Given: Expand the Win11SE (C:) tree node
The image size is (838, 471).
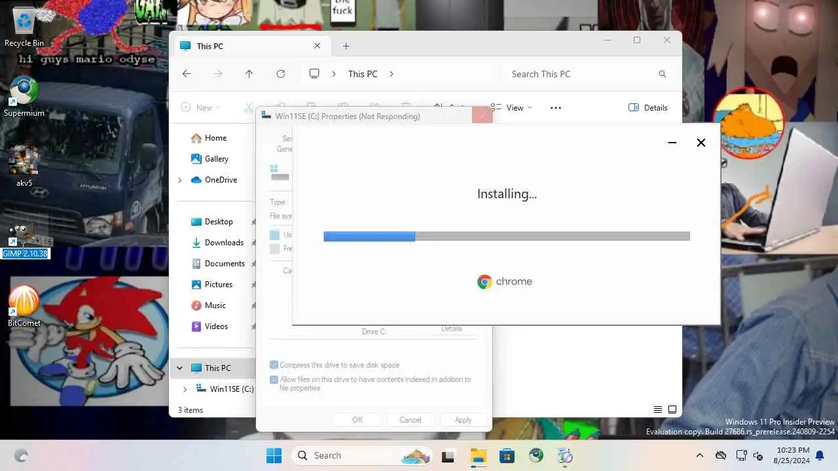Looking at the screenshot, I should [x=185, y=389].
